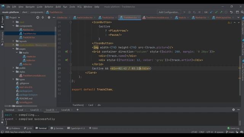Toggle code fold marker at line 28
This screenshot has width=244, height=137.
pyautogui.click(x=71, y=73)
